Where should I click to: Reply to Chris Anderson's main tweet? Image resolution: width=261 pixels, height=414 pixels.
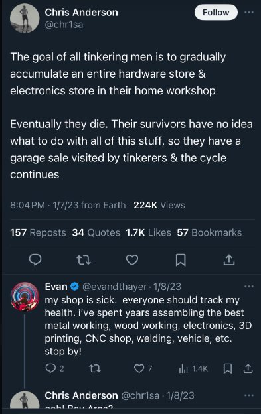(x=35, y=260)
